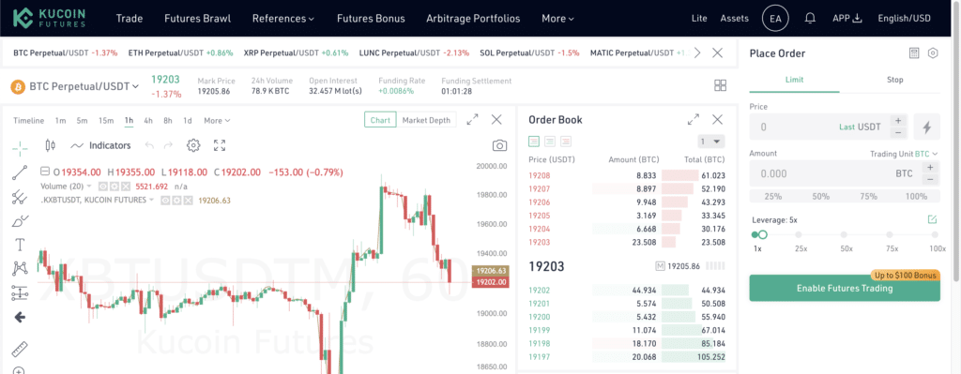Show both sides order book view
Image resolution: width=961 pixels, height=374 pixels.
[x=534, y=142]
